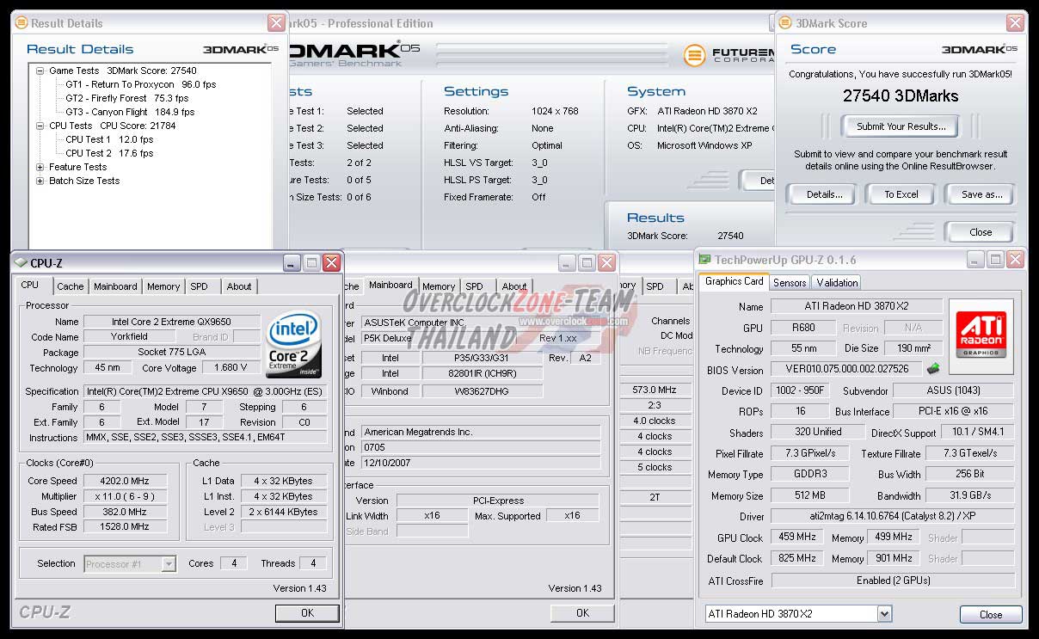1039x639 pixels.
Task: Click the GPU Clock value 459 MHz
Action: point(797,537)
